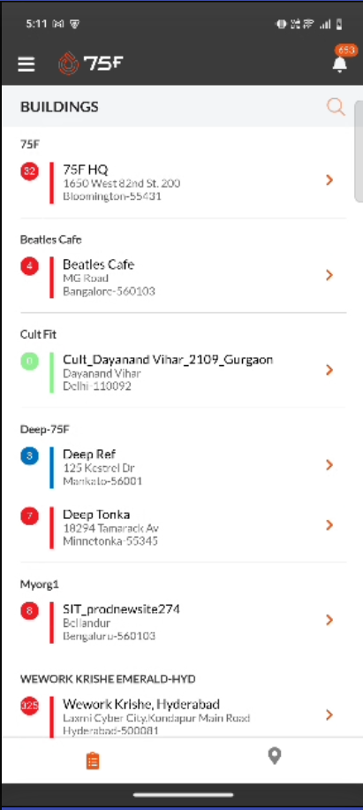This screenshot has height=810, width=363.
Task: Tap the 75F logo in header
Action: [91, 63]
